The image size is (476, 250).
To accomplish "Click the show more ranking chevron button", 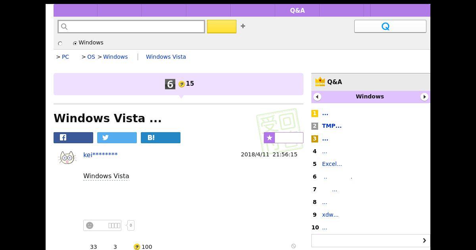I will [x=371, y=240].
